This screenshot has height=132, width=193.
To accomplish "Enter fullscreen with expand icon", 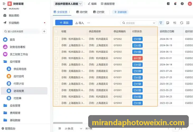I will (188, 23).
